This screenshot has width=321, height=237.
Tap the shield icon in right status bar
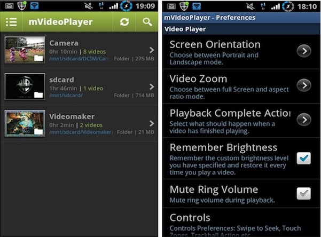tap(184, 6)
